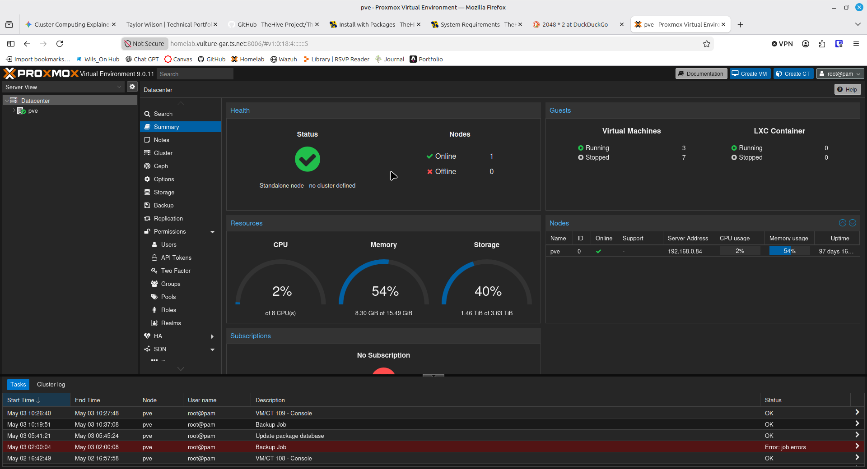
Task: Open the Documentation button
Action: pyautogui.click(x=701, y=74)
